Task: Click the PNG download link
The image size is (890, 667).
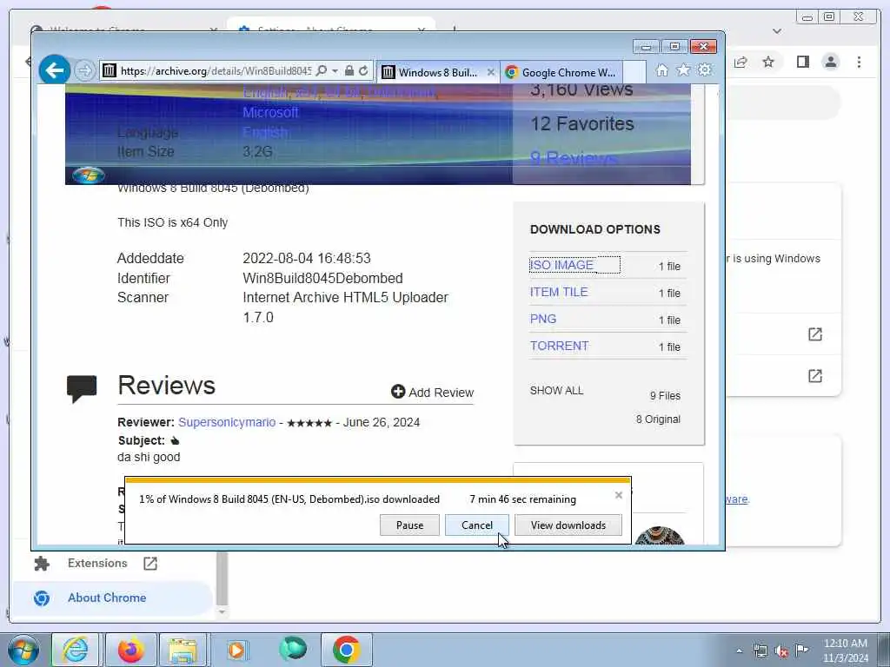Action: coord(542,319)
